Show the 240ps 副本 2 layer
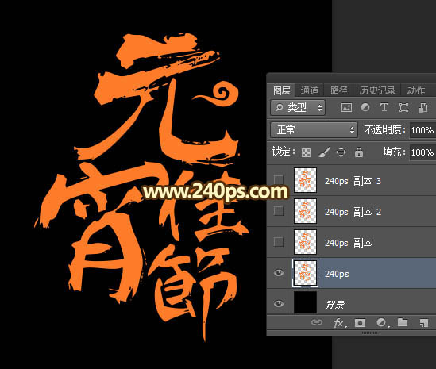 coord(279,211)
